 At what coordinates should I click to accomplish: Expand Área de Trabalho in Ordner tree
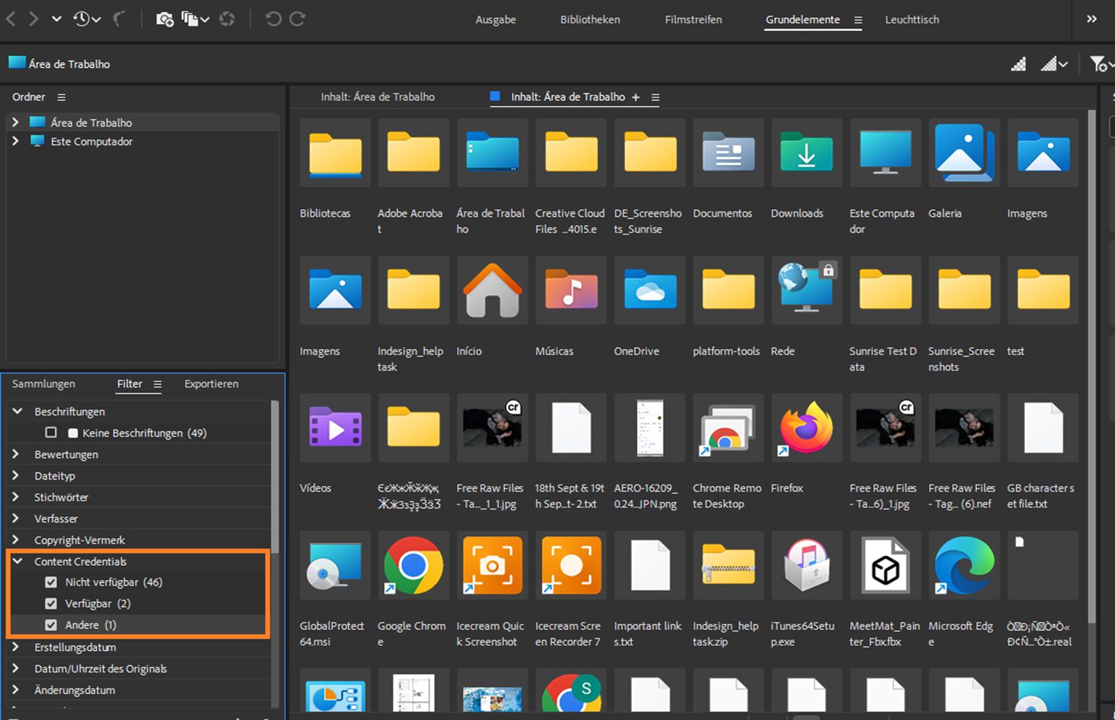coord(15,123)
